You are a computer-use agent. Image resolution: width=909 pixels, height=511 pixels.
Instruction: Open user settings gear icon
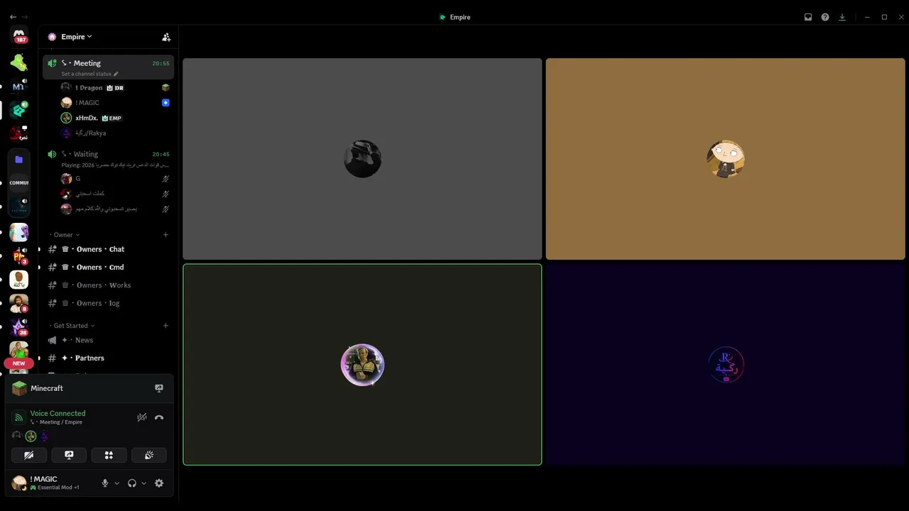[159, 483]
